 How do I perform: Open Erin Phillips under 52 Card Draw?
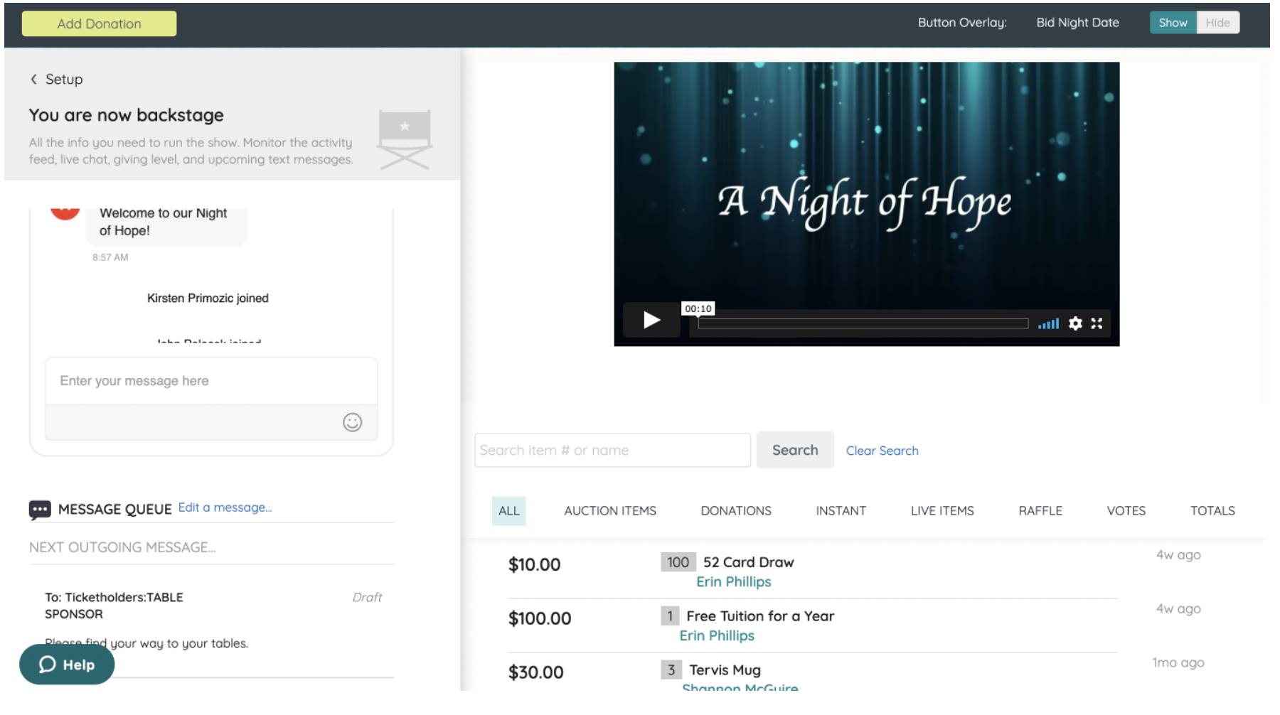point(734,582)
